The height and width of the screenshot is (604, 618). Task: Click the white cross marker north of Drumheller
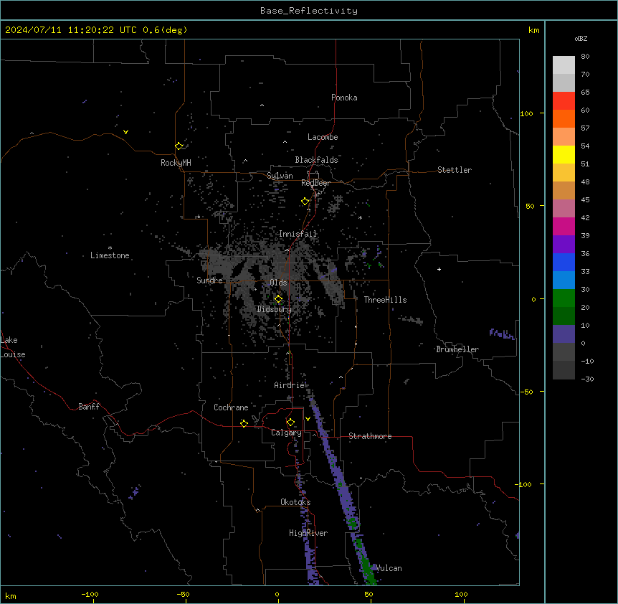(439, 269)
